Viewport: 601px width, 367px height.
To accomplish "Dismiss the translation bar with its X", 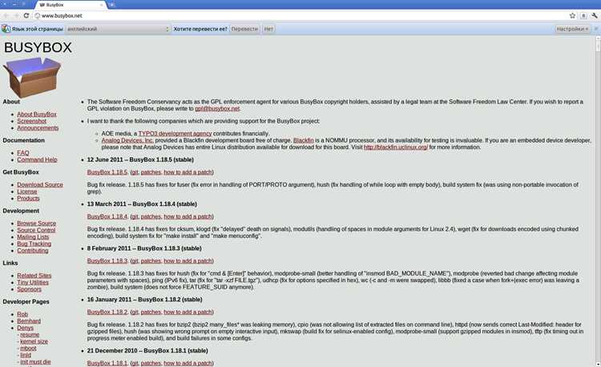I will [x=596, y=29].
